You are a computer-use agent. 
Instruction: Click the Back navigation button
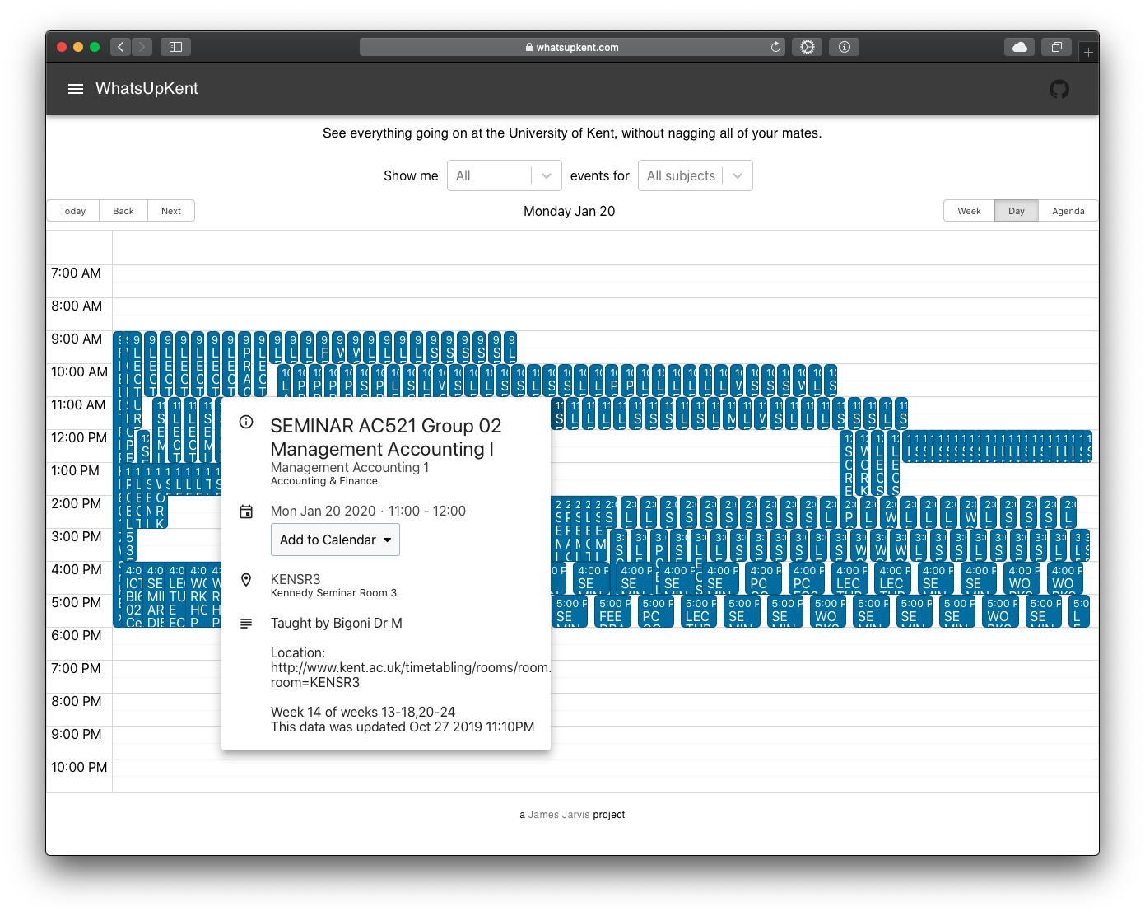[123, 211]
